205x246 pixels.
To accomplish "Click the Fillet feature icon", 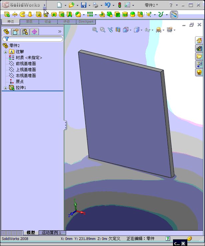I will tap(78, 14).
